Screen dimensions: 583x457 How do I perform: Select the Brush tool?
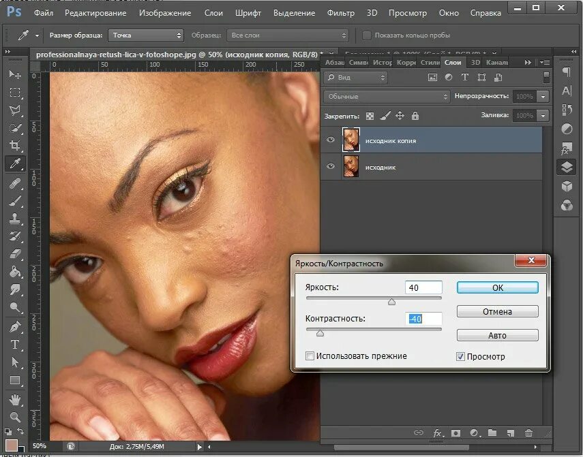click(15, 201)
